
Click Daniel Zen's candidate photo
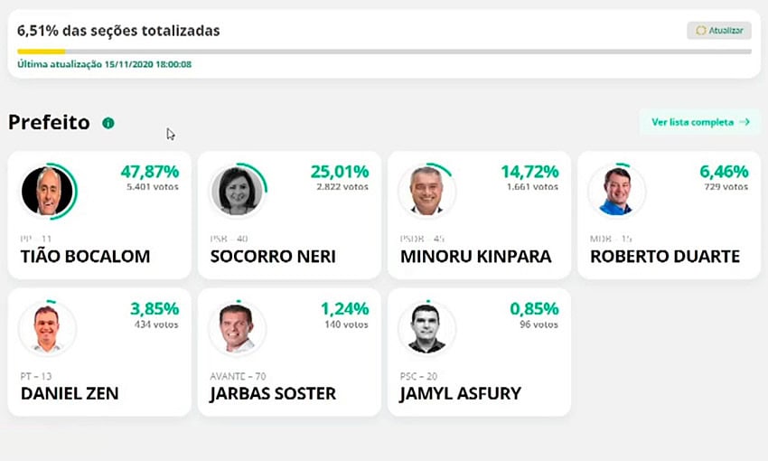(x=47, y=328)
